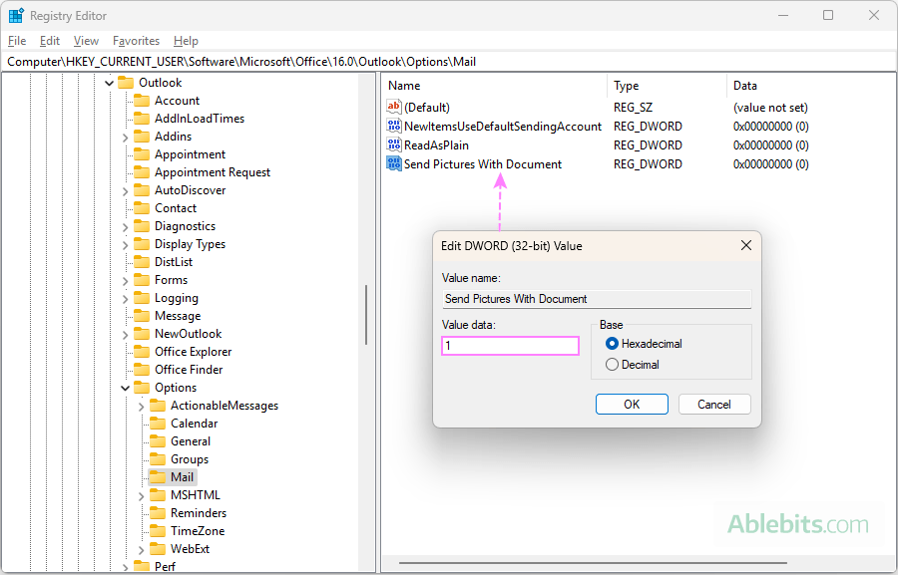898x575 pixels.
Task: Click the Value data input field
Action: (x=510, y=346)
